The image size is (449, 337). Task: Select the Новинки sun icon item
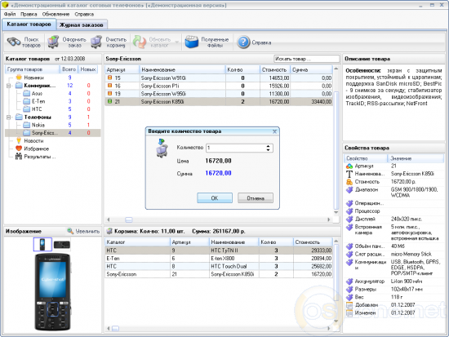pyautogui.click(x=19, y=78)
